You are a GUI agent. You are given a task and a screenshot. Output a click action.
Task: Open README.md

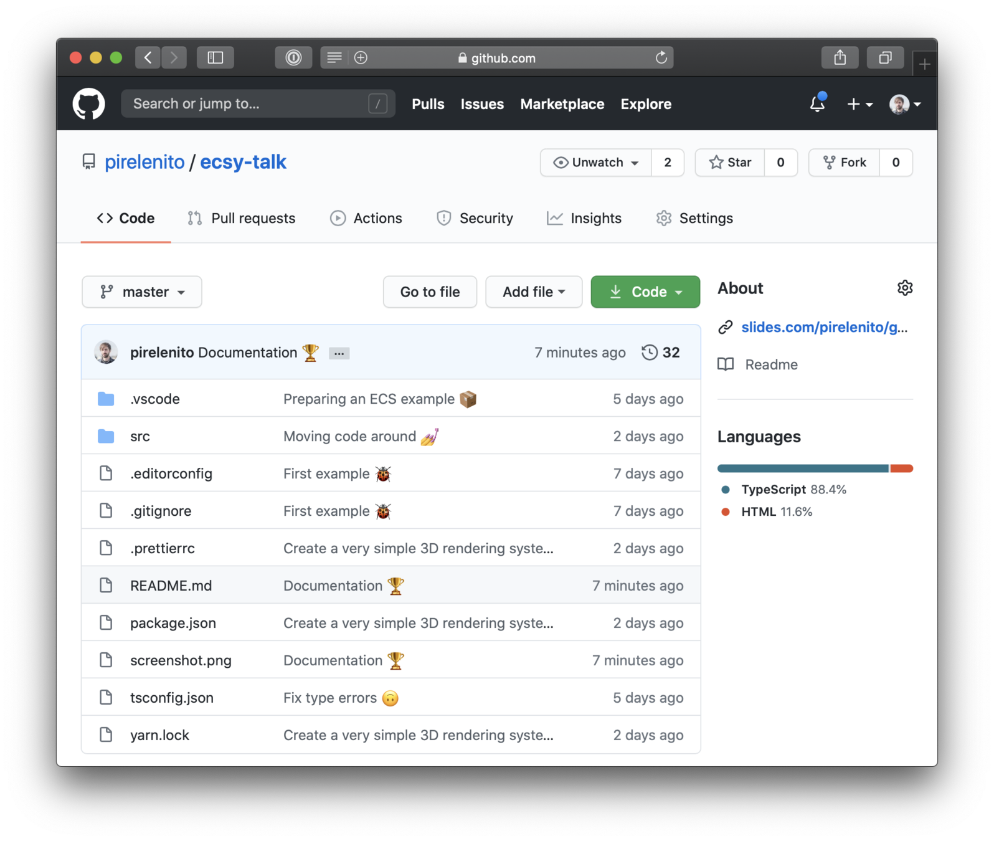point(171,586)
